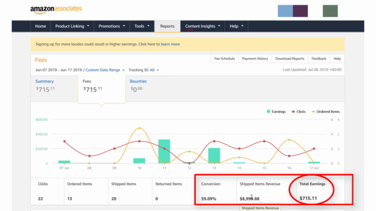
Task: Open Payment History
Action: pos(255,59)
